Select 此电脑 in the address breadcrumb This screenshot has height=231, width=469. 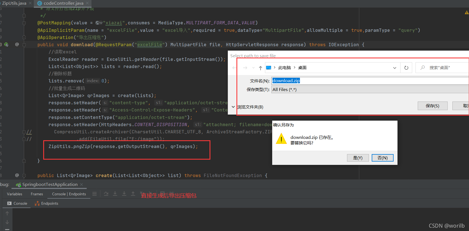(284, 68)
